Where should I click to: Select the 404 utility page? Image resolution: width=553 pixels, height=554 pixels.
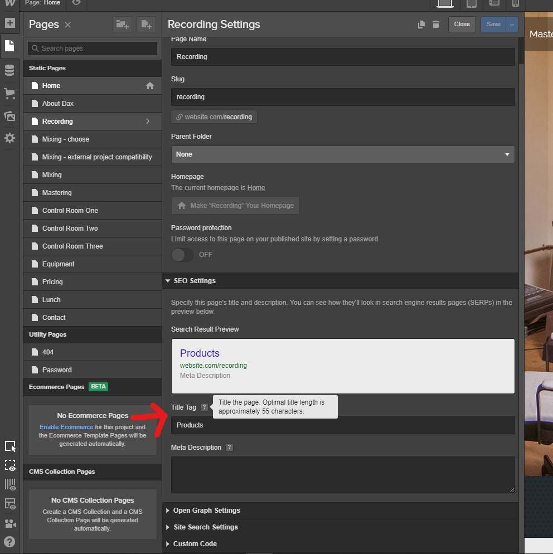[x=93, y=352]
